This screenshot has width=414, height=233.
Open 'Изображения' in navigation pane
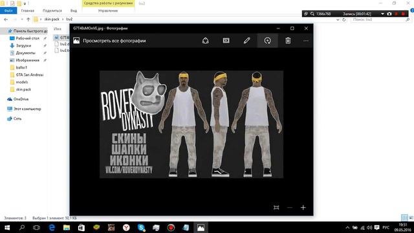click(27, 60)
